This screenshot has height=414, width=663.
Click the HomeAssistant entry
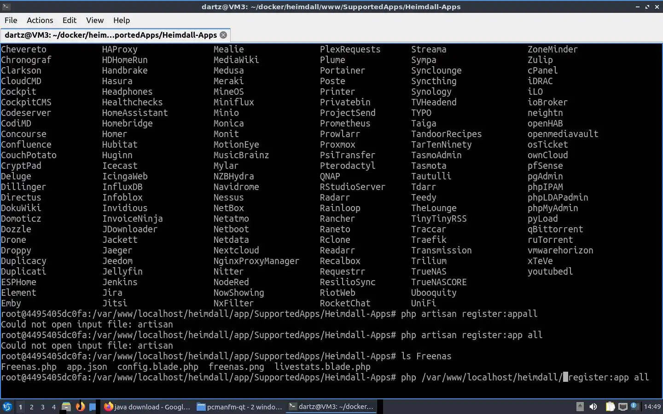tap(135, 113)
